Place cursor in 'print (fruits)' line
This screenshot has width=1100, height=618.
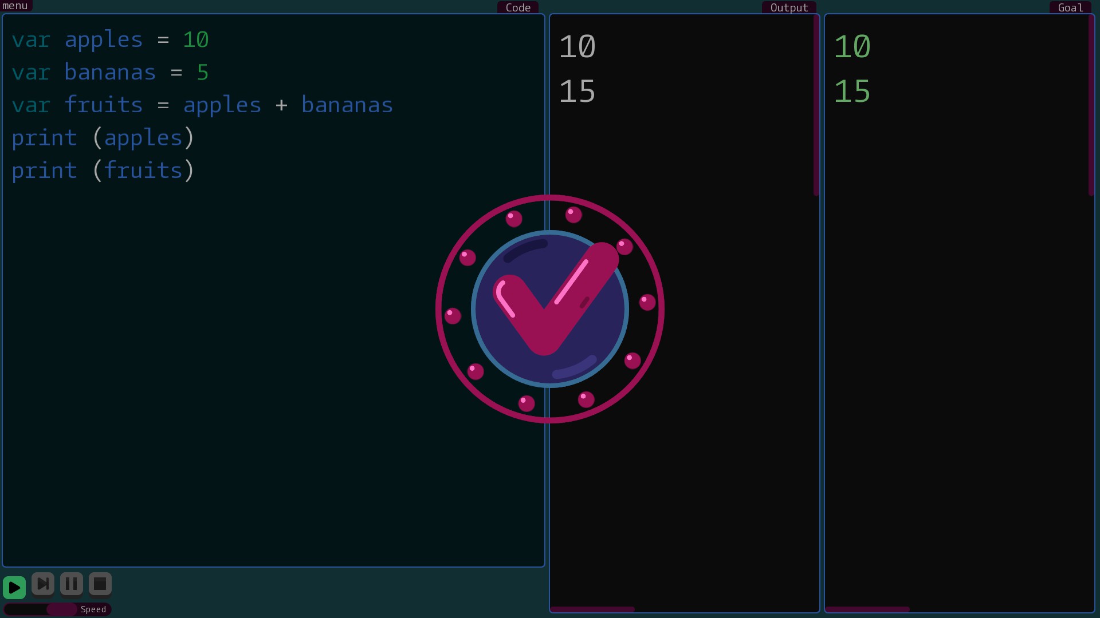103,171
